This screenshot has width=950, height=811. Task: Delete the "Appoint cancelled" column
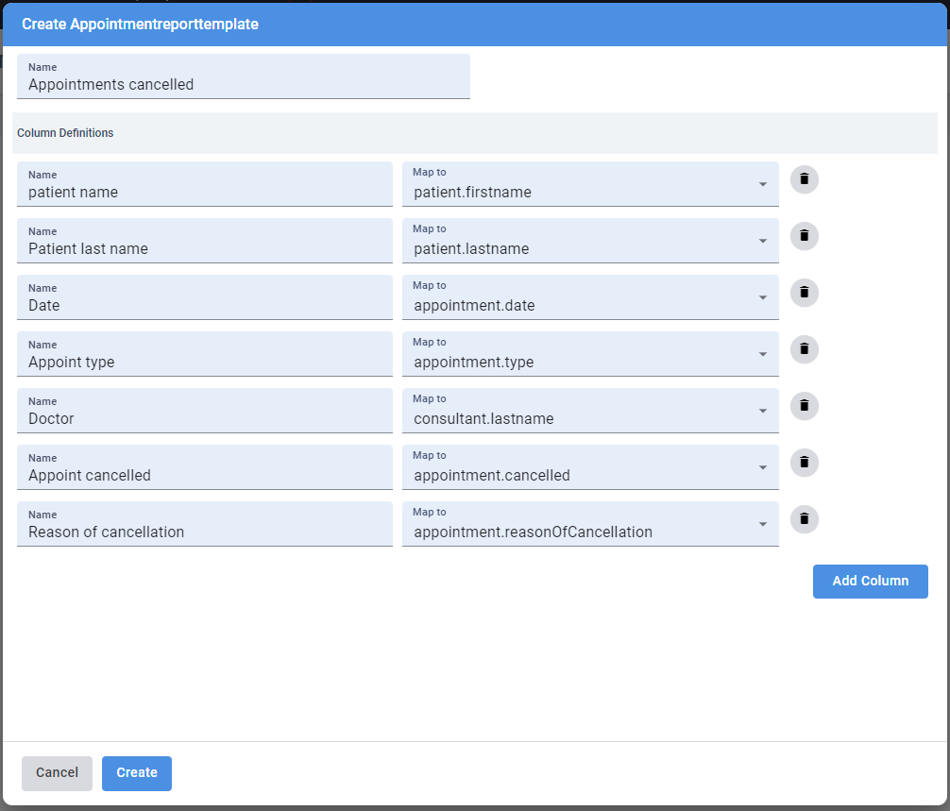pos(804,463)
